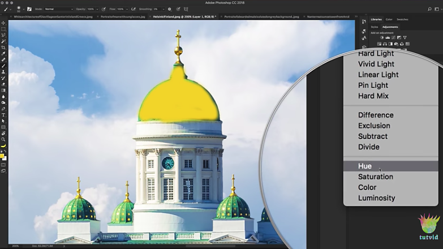Select the Rectangle shape tool
443x249 pixels.
coord(3,127)
